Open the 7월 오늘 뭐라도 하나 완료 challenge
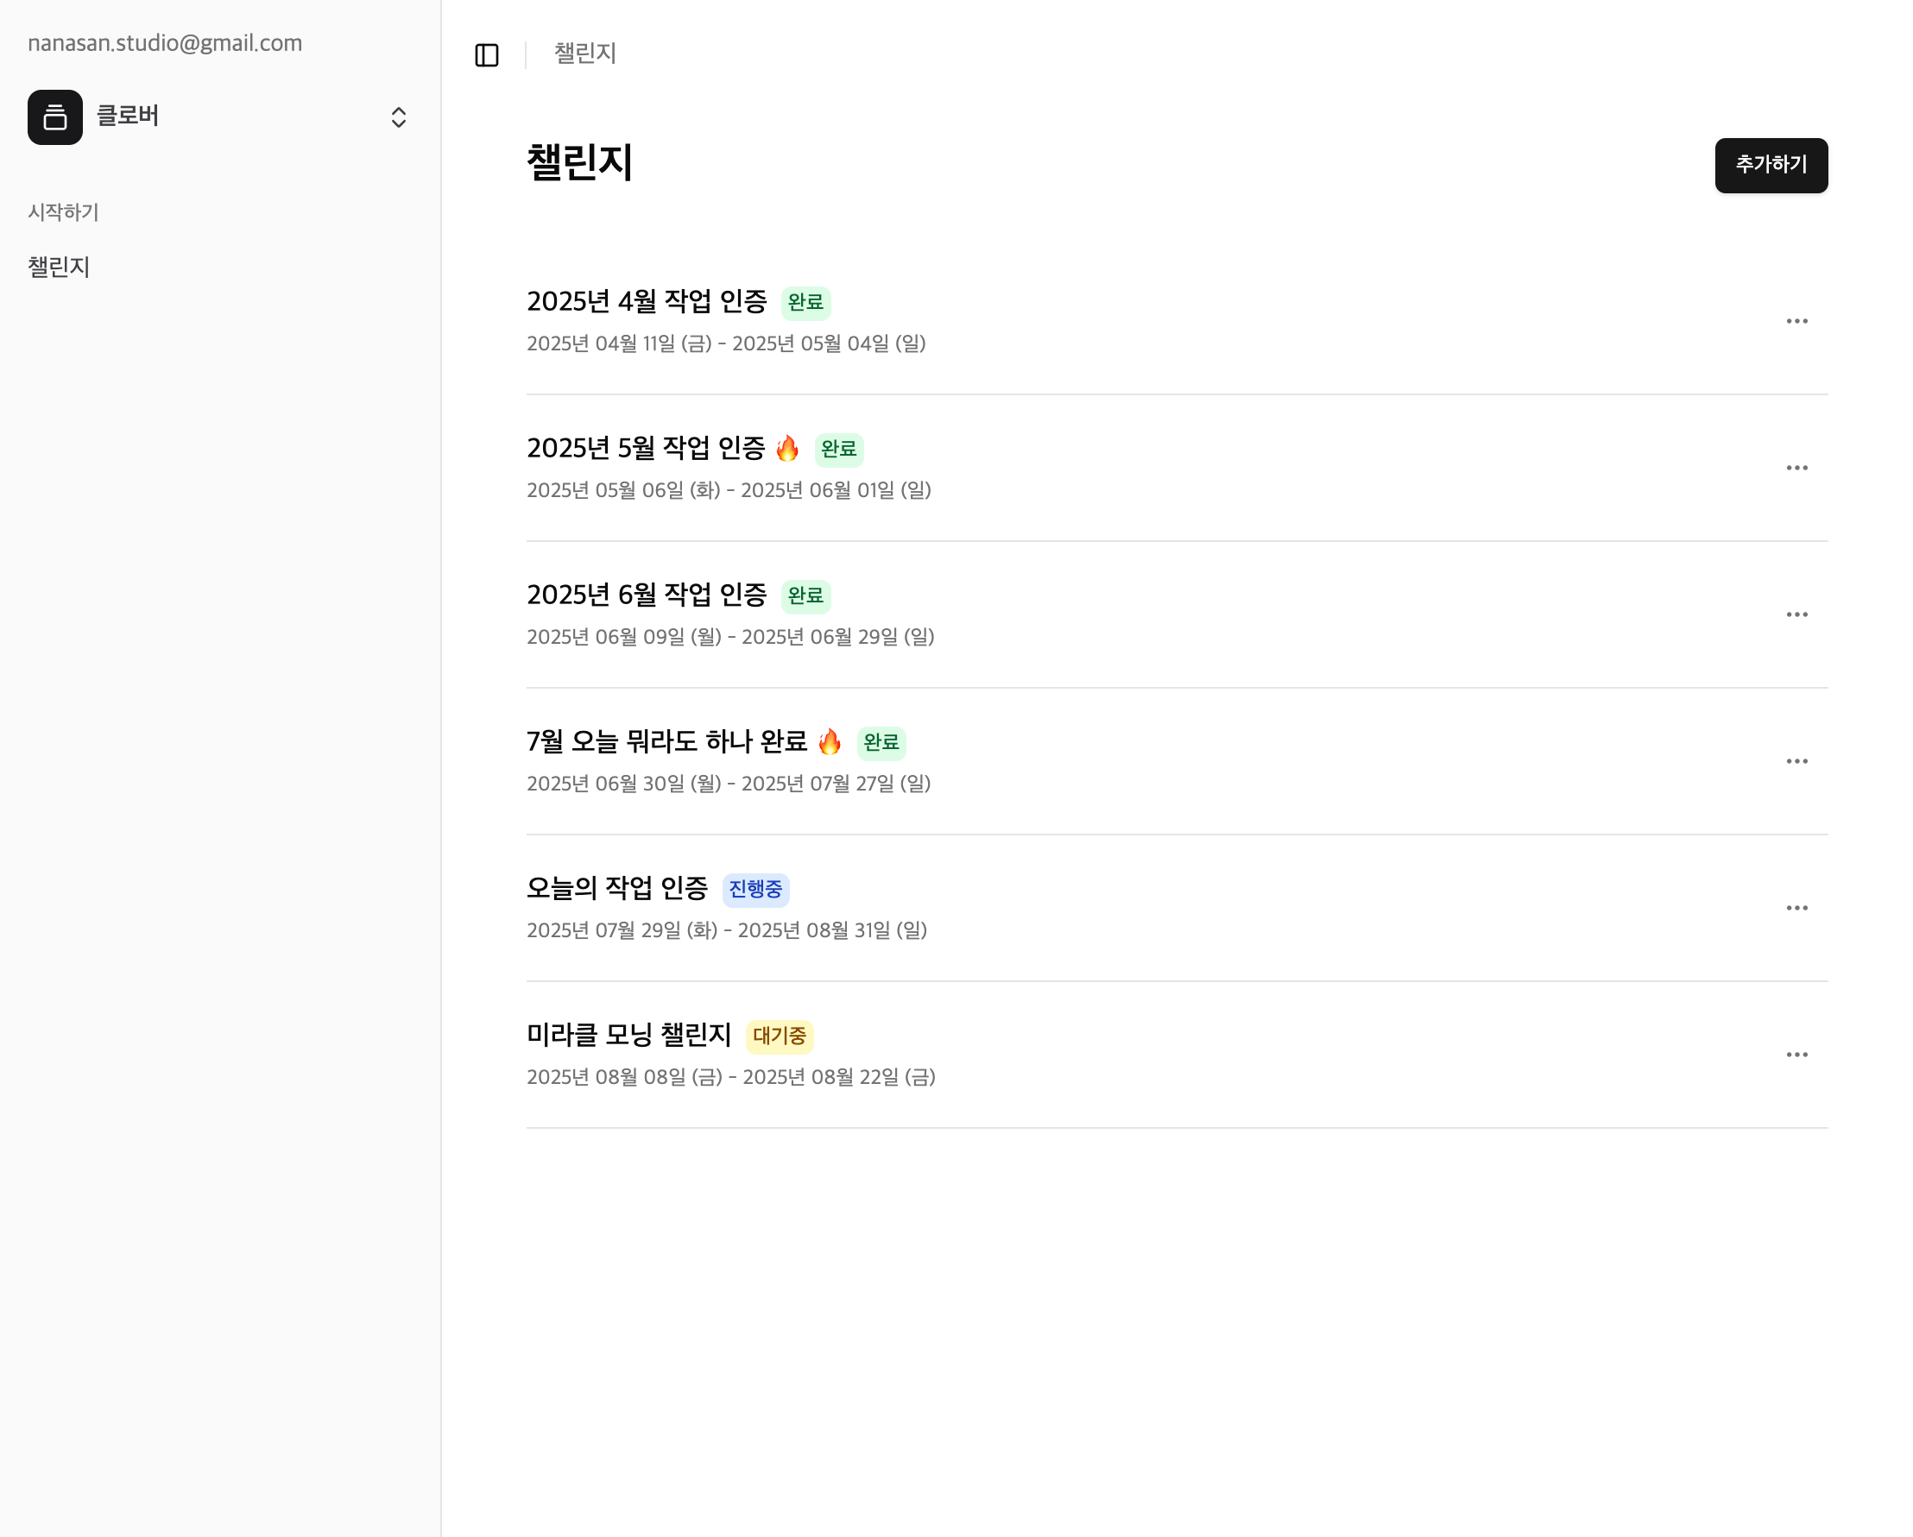The width and height of the screenshot is (1913, 1537). pyautogui.click(x=666, y=741)
